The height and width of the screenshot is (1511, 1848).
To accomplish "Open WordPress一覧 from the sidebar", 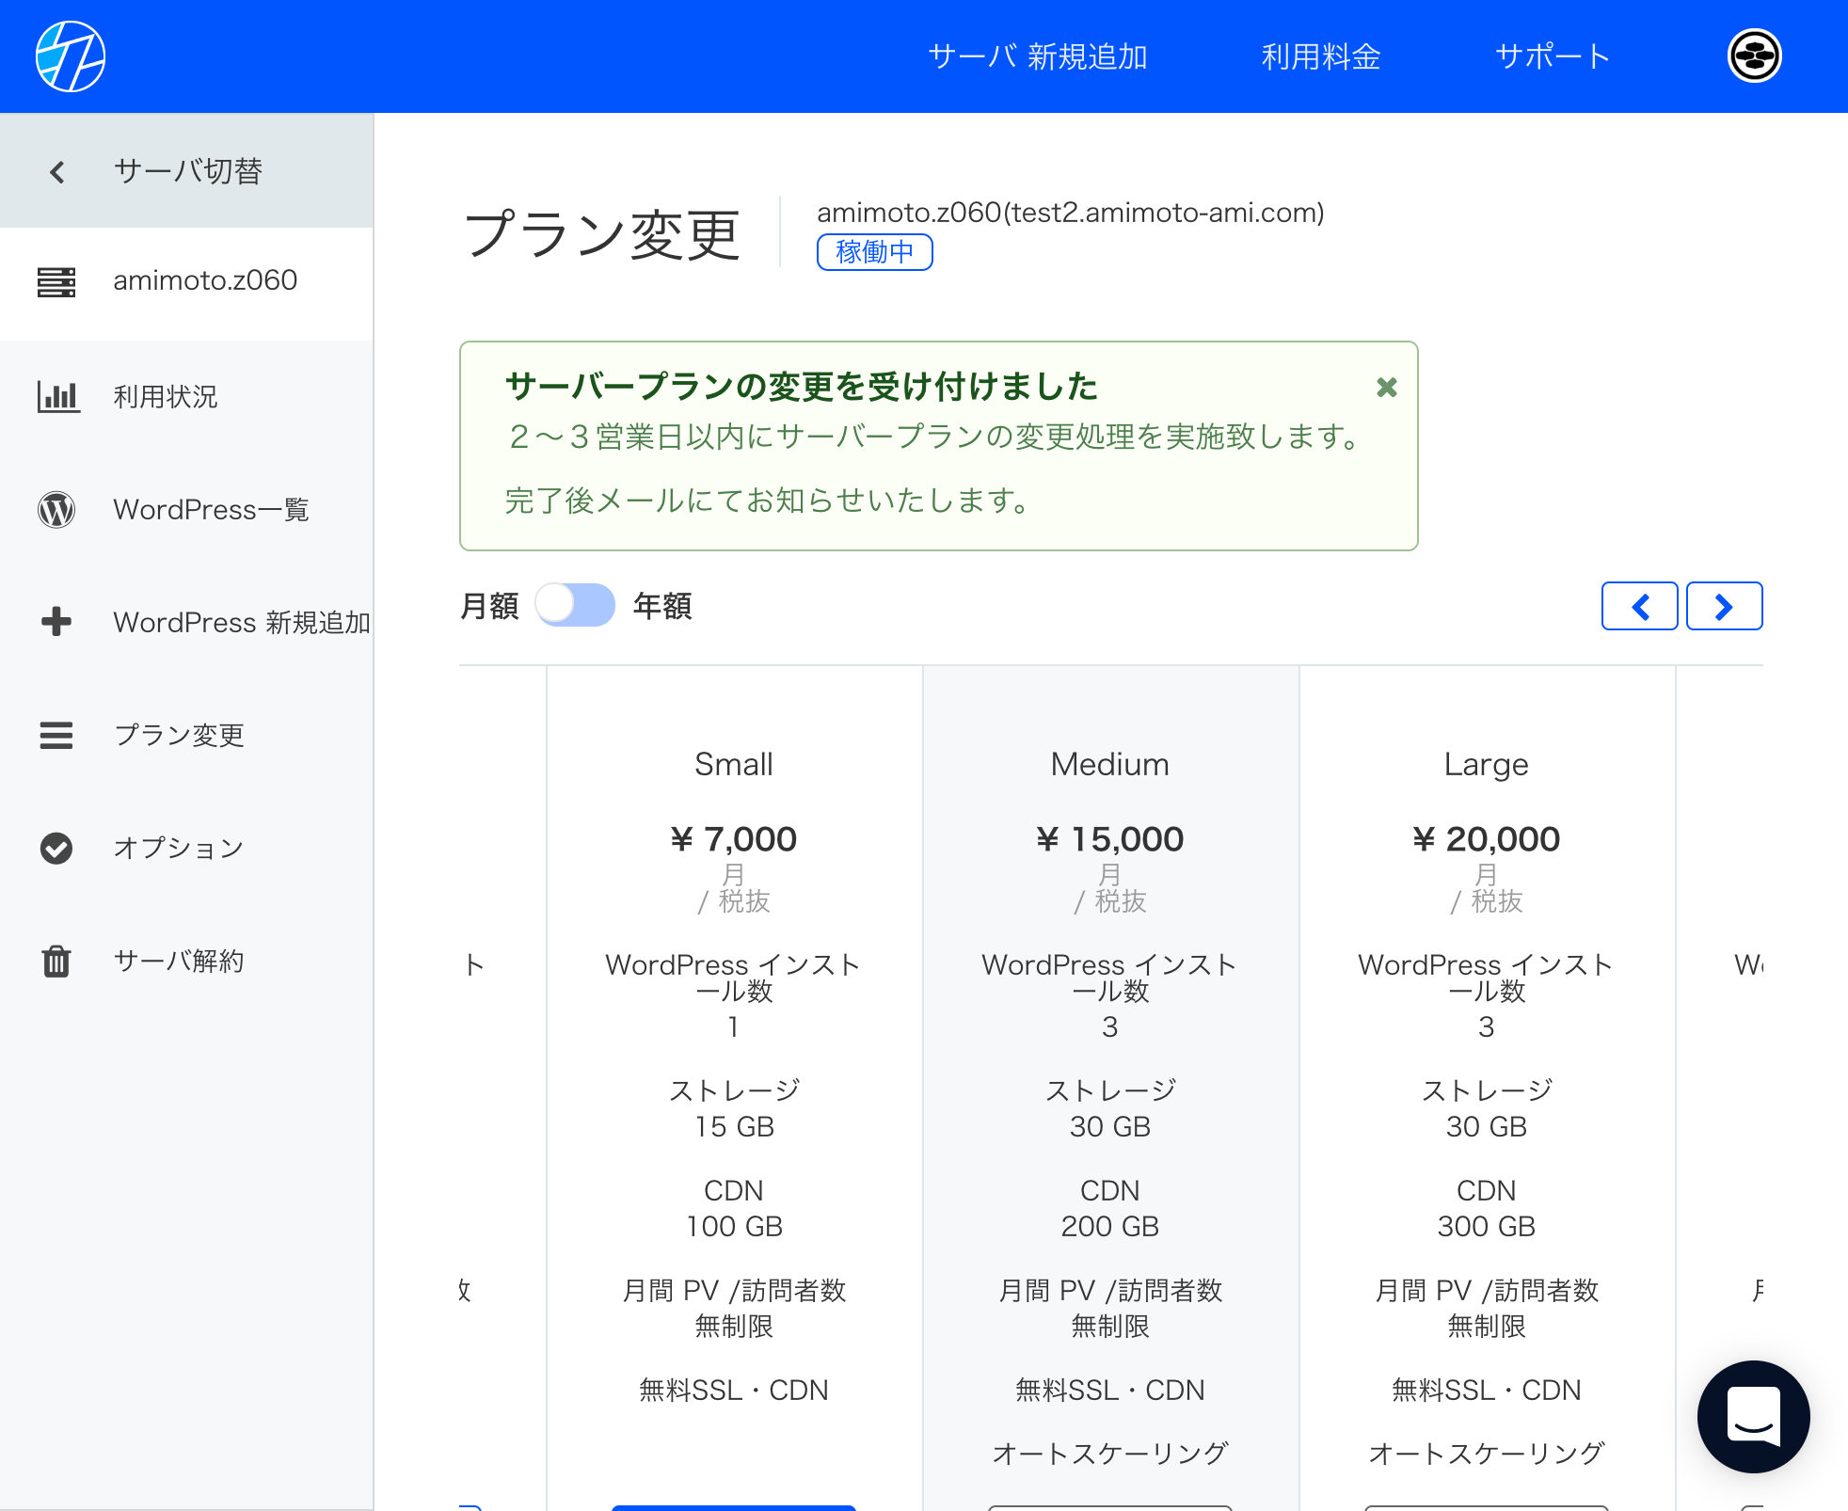I will coord(186,509).
